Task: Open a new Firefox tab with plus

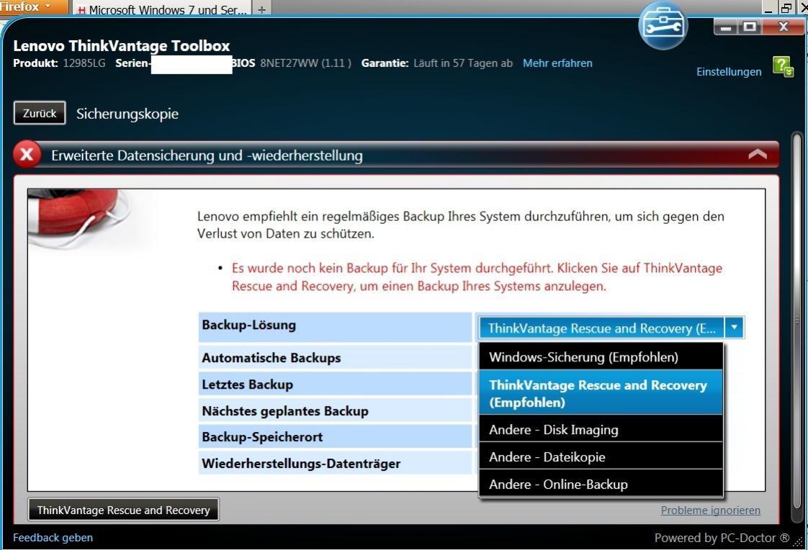Action: (x=262, y=9)
